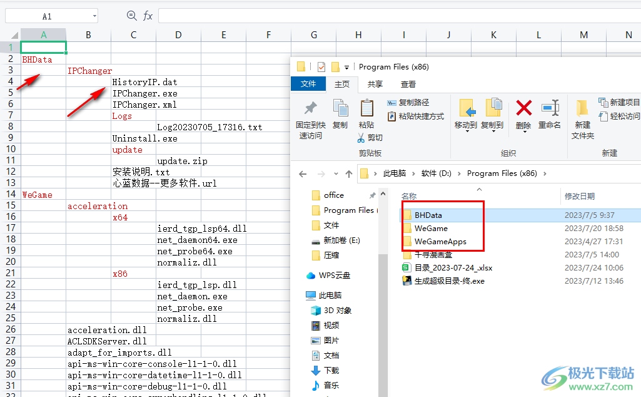Viewport: 641px width, 397px height.
Task: Expand chevron after Program Files (x86) breadcrumb
Action: (x=545, y=173)
